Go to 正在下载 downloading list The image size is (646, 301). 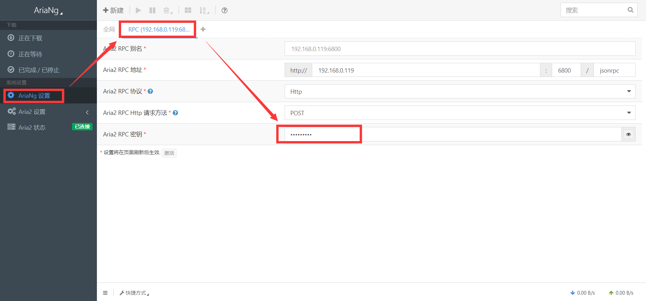click(x=48, y=38)
